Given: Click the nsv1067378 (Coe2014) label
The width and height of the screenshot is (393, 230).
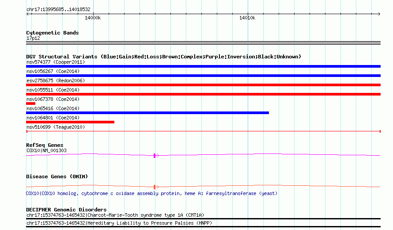Looking at the screenshot, I should click(x=53, y=99).
